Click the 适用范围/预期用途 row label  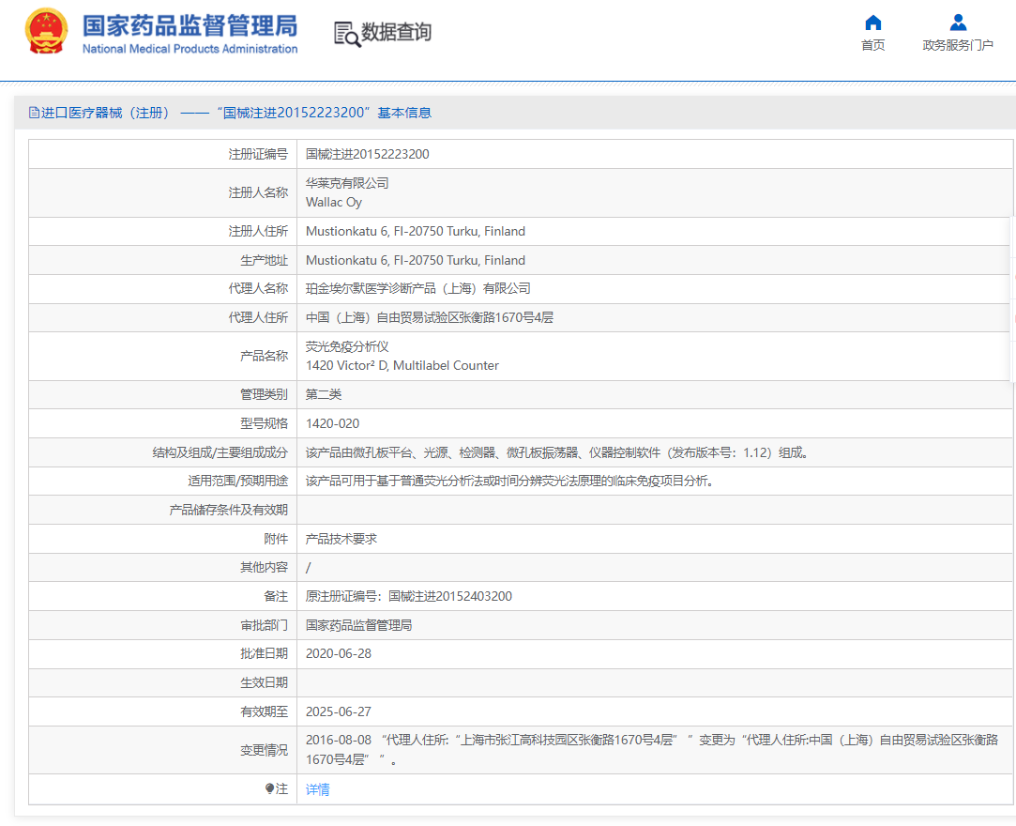click(x=237, y=482)
